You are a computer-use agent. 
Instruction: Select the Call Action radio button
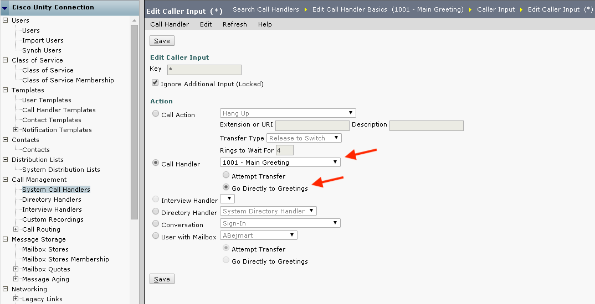pos(156,113)
